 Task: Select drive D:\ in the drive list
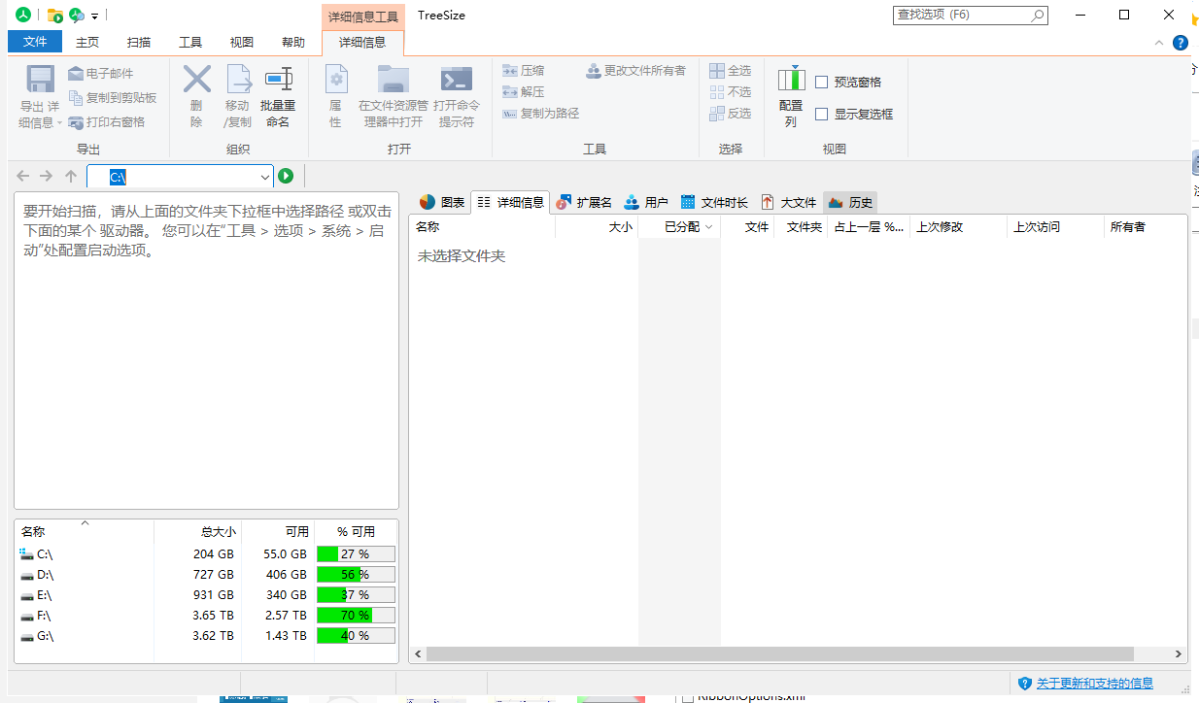[x=206, y=574]
